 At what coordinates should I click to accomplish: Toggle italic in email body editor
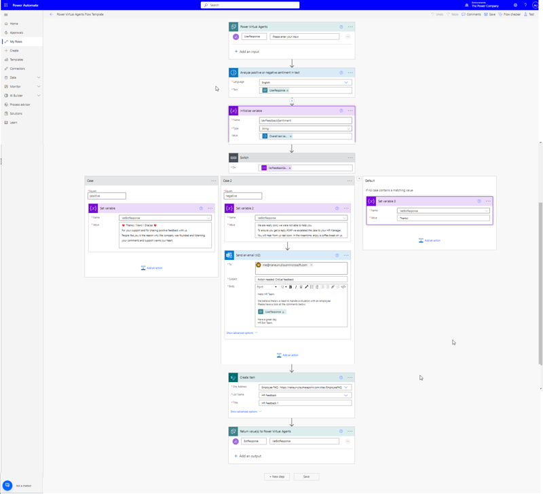tap(296, 287)
